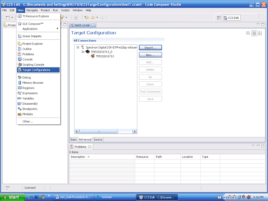Select Target Configurations menu item
The image size is (268, 201).
(x=38, y=70)
